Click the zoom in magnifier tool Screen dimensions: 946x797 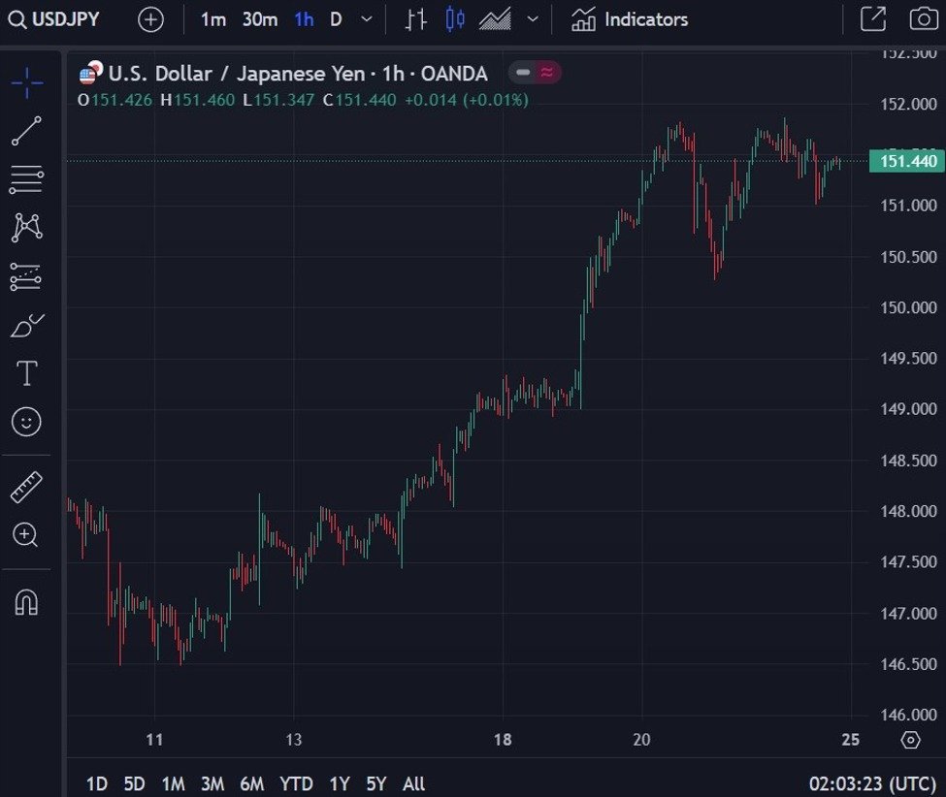click(x=27, y=534)
